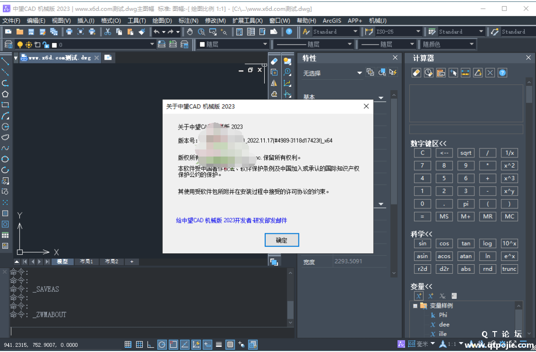Collapse the 变量样例 tree node
536x352 pixels.
(415, 306)
